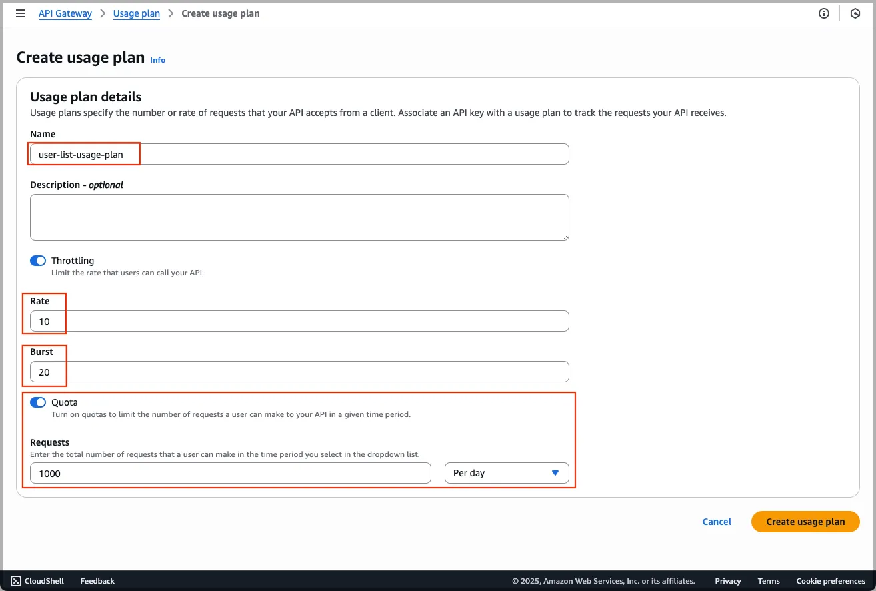Select the Burst input field

pos(299,372)
